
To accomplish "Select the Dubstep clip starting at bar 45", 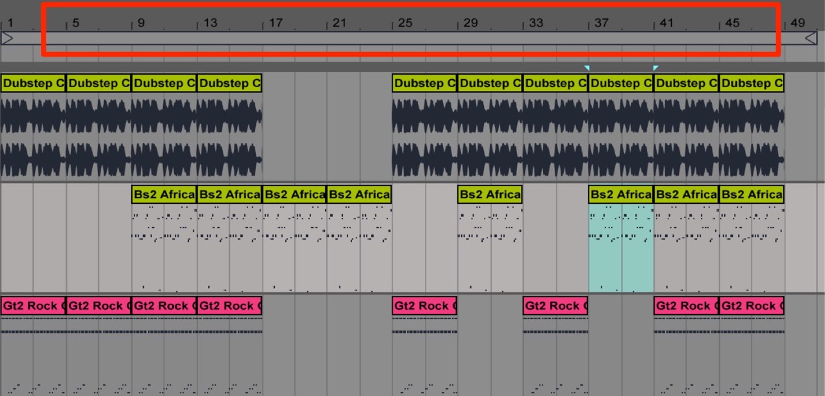I will coord(752,83).
